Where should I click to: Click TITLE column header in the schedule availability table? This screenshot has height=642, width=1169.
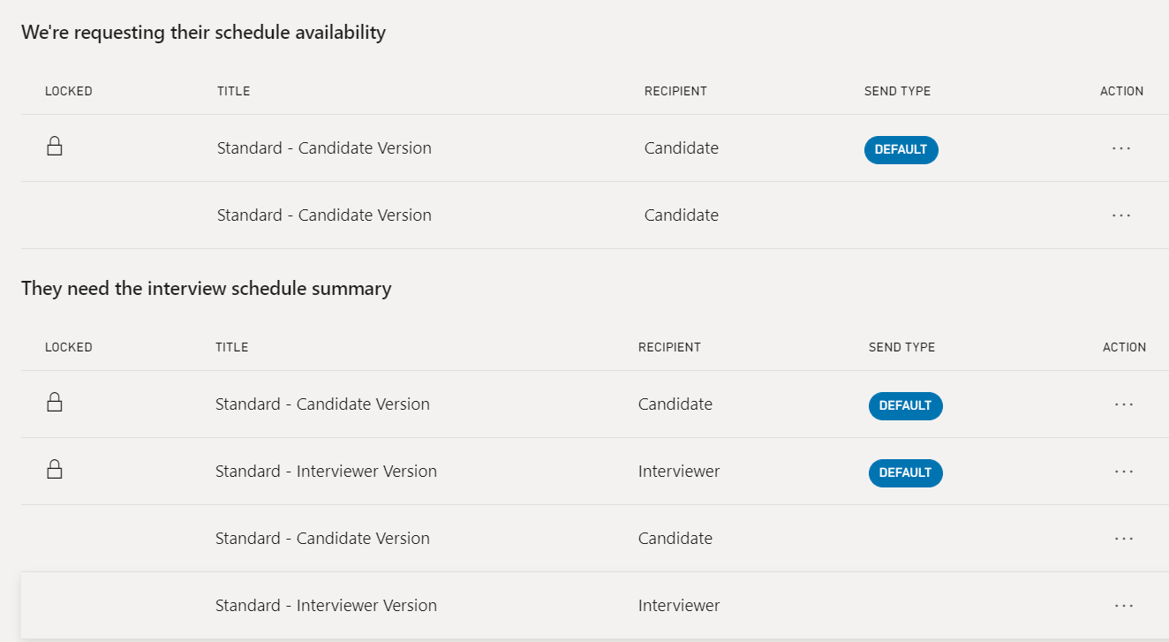tap(233, 91)
